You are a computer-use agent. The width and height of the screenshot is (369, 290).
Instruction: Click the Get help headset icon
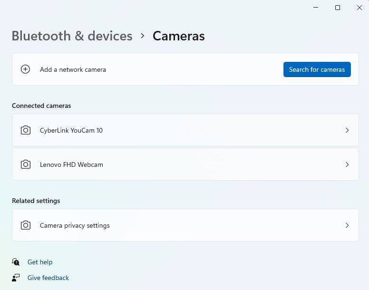16,262
